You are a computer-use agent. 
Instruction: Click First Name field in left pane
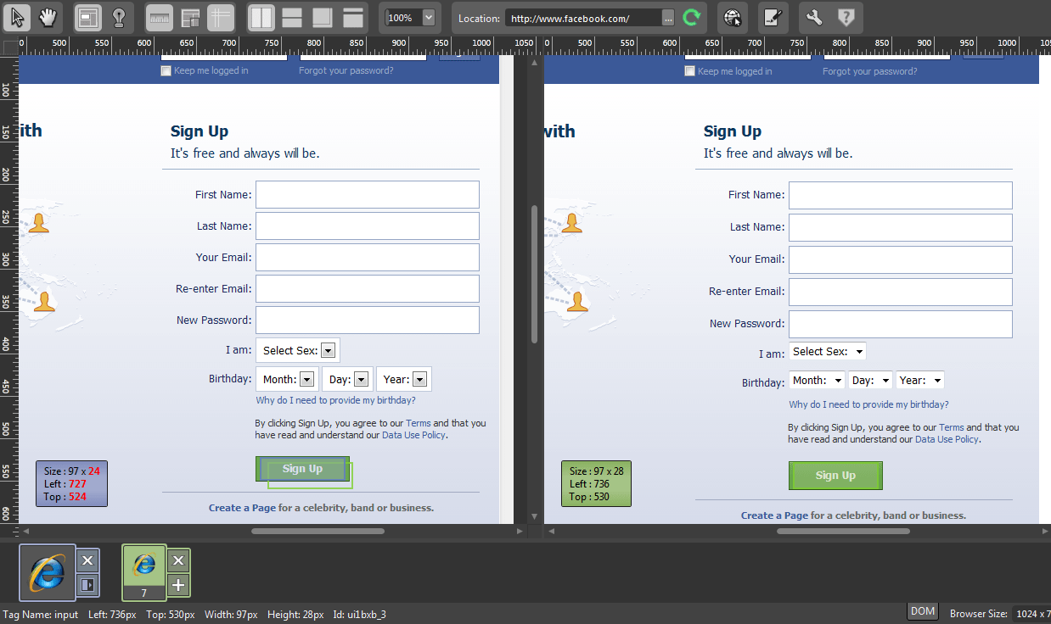coord(368,194)
